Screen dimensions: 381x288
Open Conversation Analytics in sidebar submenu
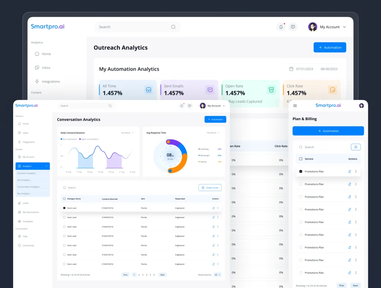[x=29, y=187]
